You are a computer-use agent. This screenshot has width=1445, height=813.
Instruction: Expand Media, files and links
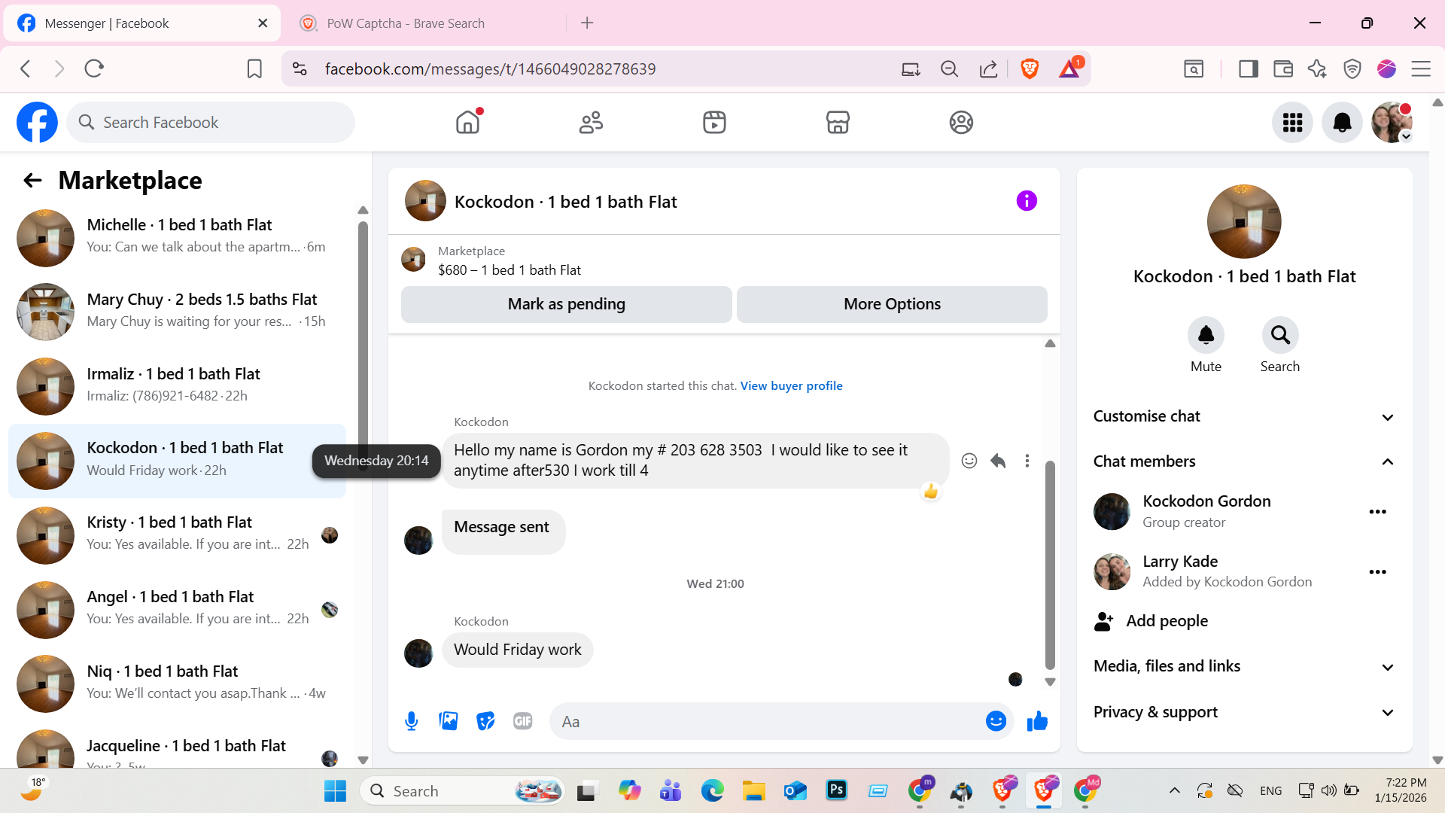[x=1243, y=666]
